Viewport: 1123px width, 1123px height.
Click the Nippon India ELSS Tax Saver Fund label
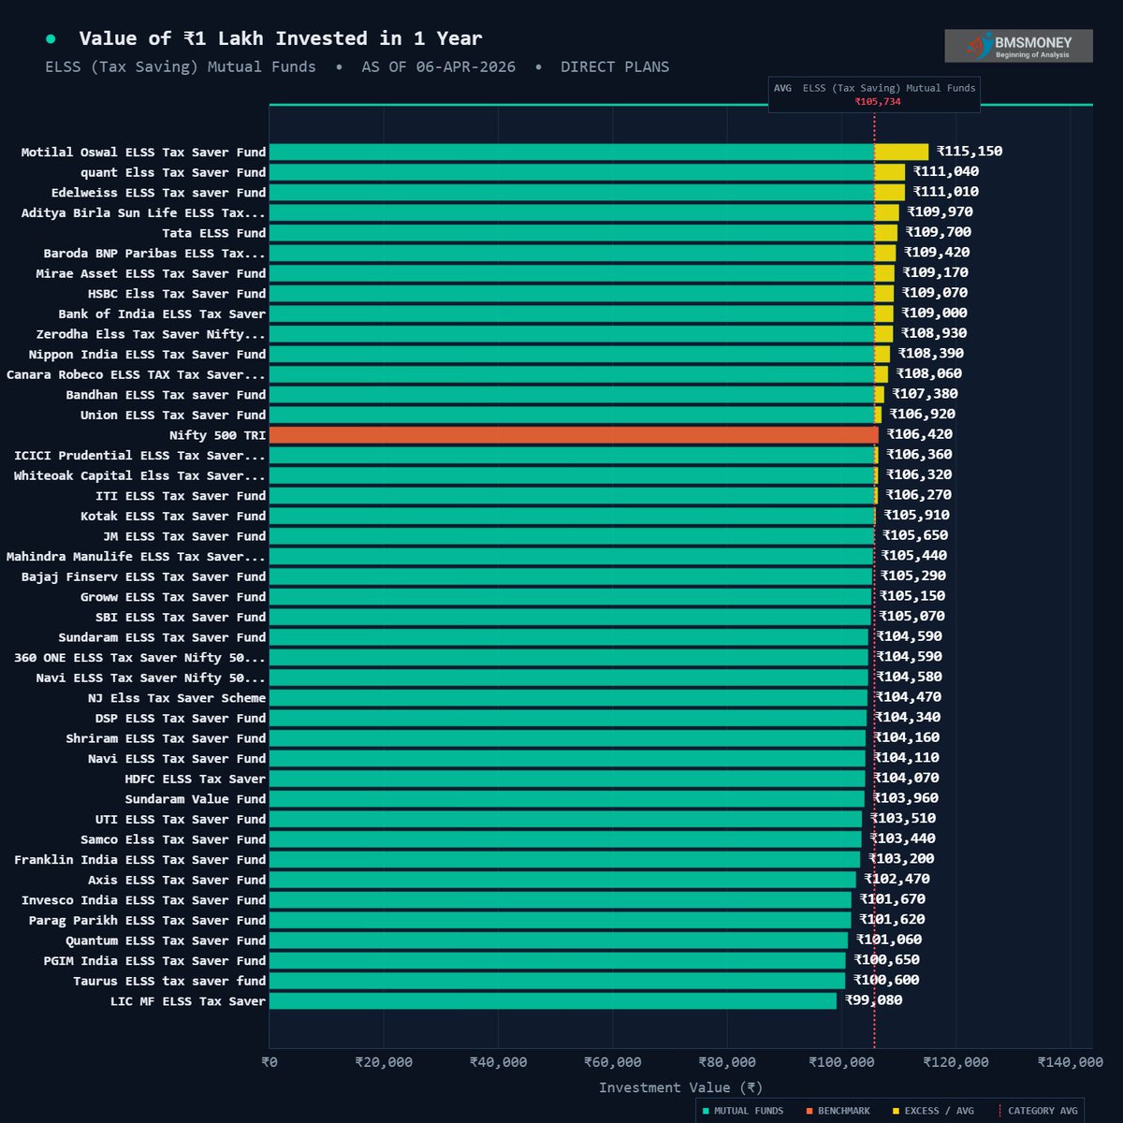pyautogui.click(x=147, y=355)
